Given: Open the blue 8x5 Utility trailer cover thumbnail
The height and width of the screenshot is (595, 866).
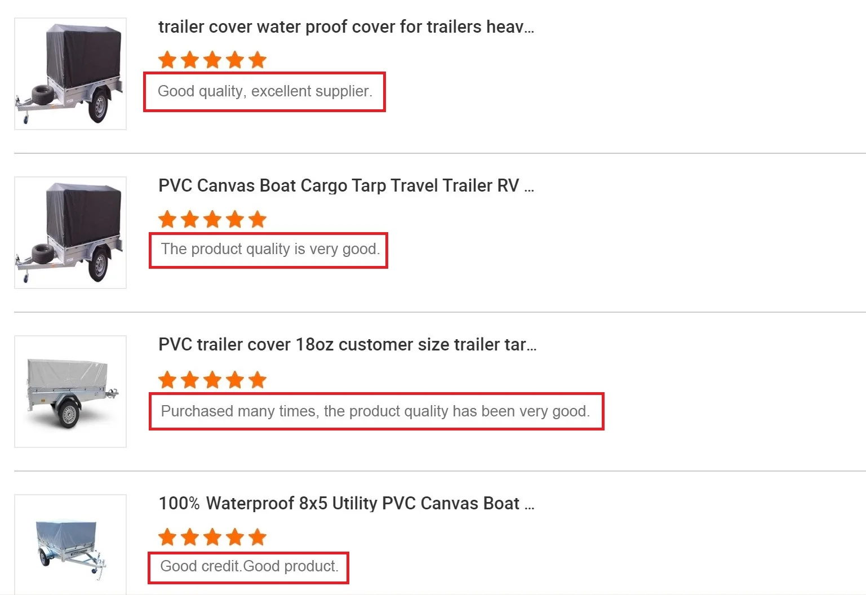Looking at the screenshot, I should coord(70,545).
